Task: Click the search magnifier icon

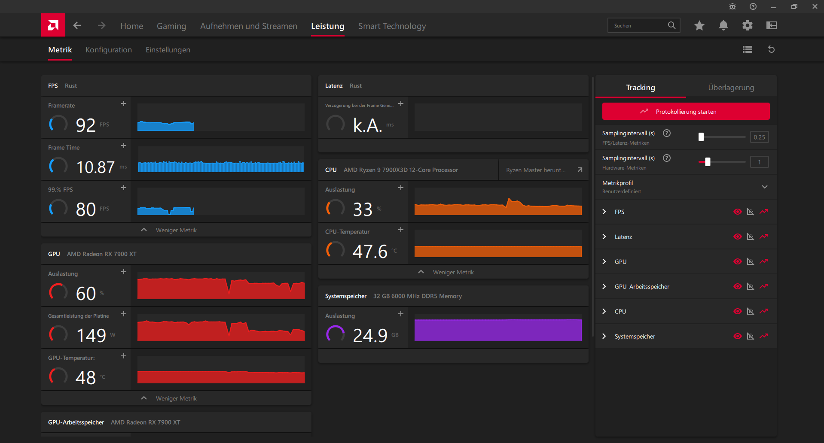Action: [672, 25]
